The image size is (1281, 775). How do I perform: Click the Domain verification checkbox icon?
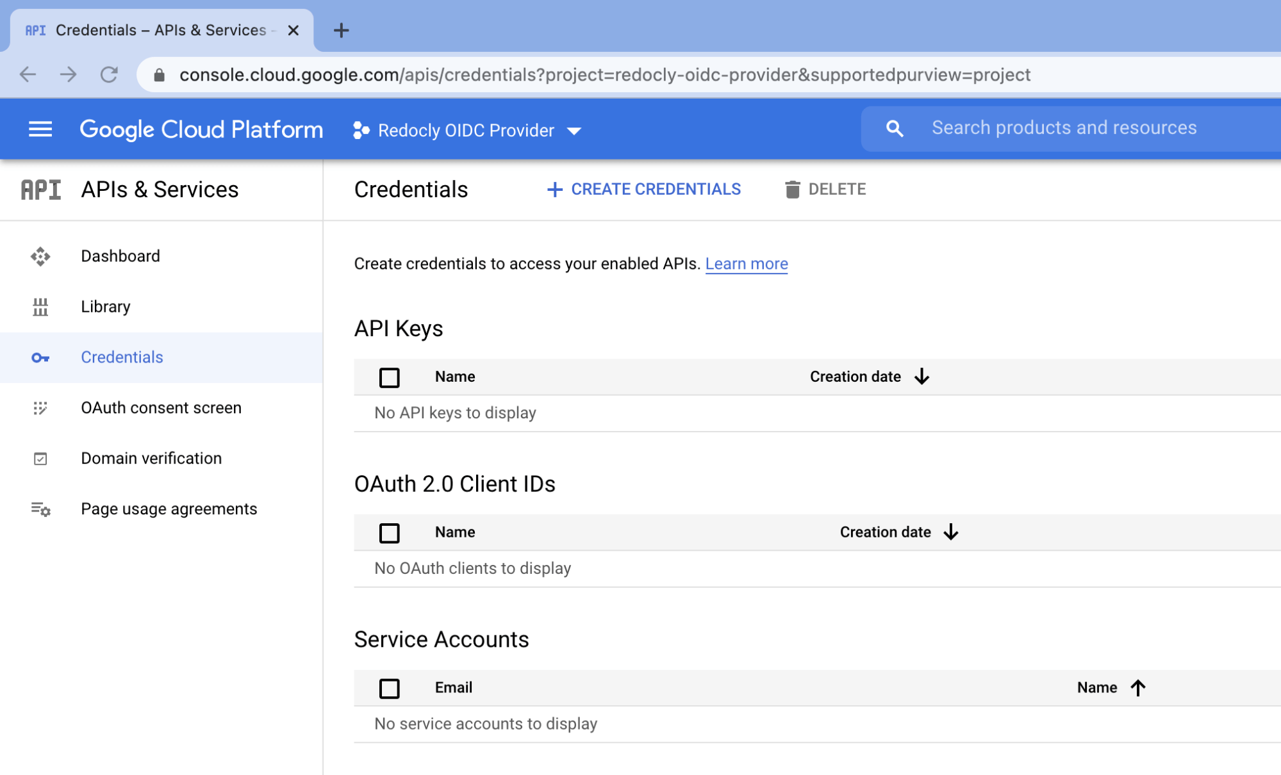40,457
